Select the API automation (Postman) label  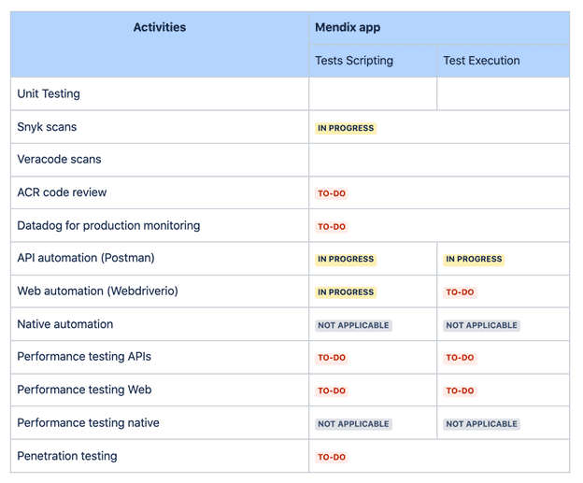[86, 258]
